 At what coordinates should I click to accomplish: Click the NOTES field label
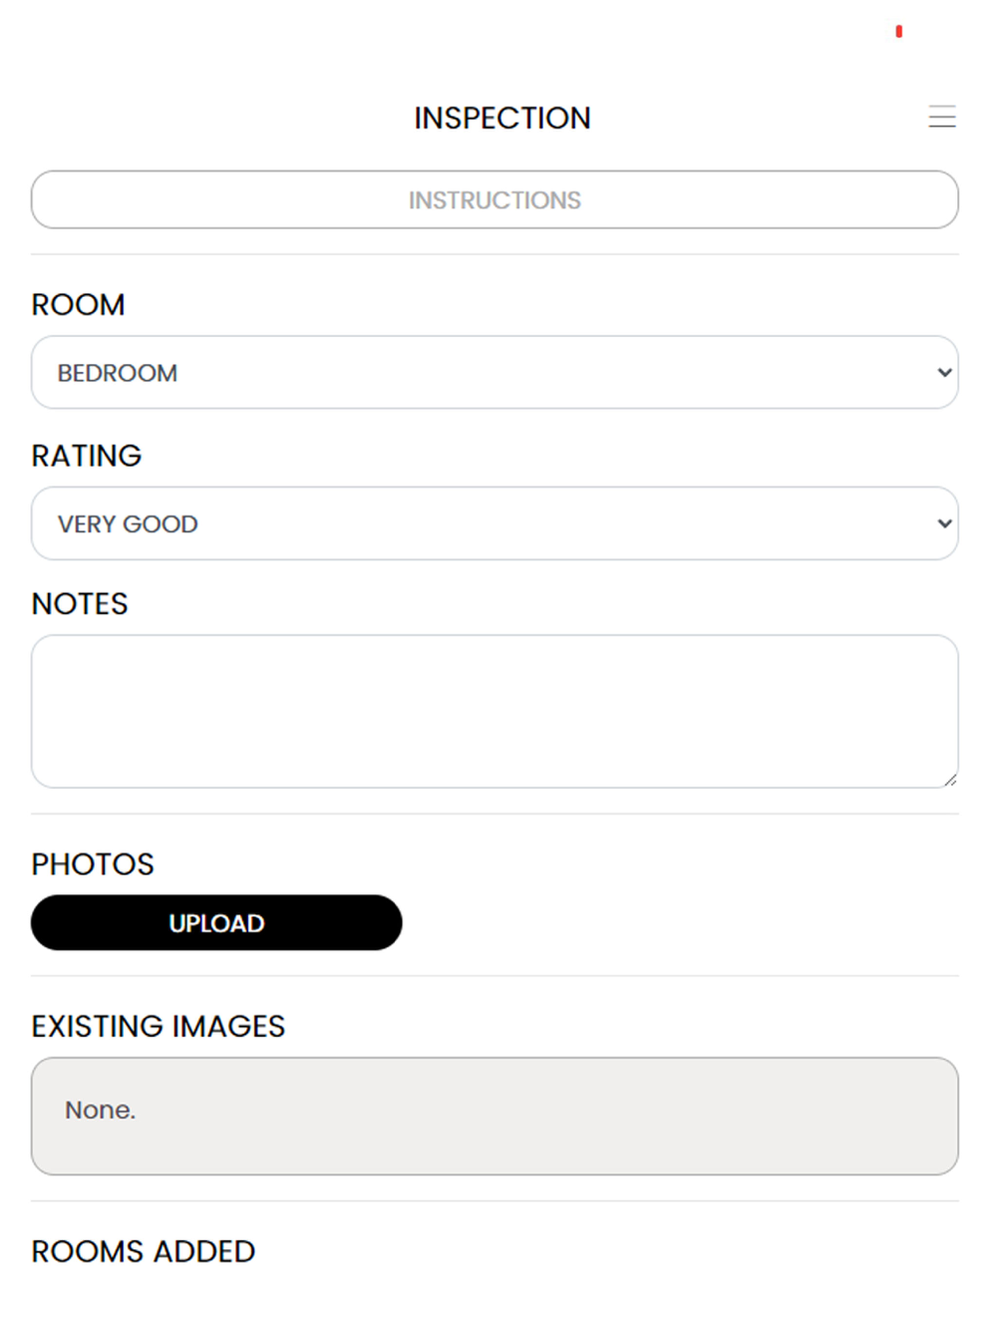pos(80,603)
